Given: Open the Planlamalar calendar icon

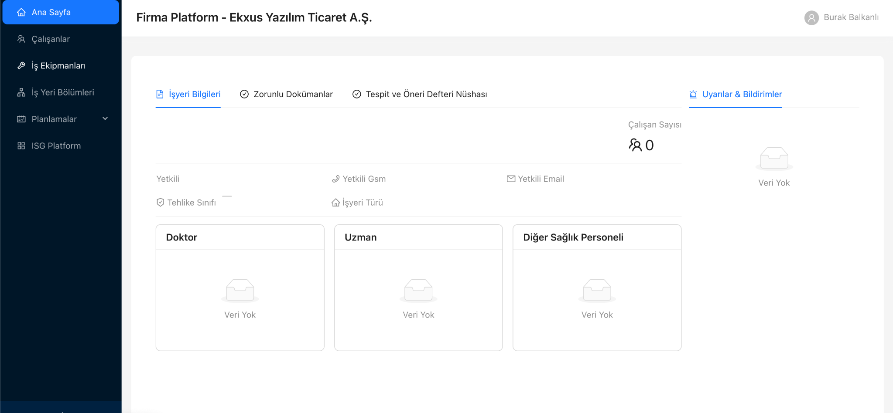Looking at the screenshot, I should [21, 118].
